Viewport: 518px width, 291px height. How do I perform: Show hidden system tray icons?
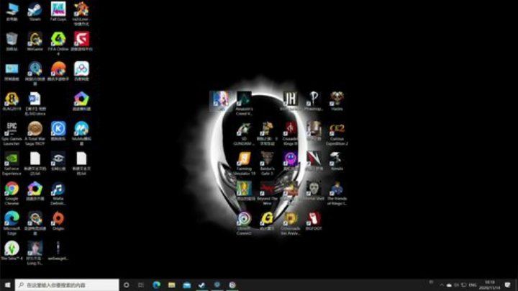[x=442, y=285]
